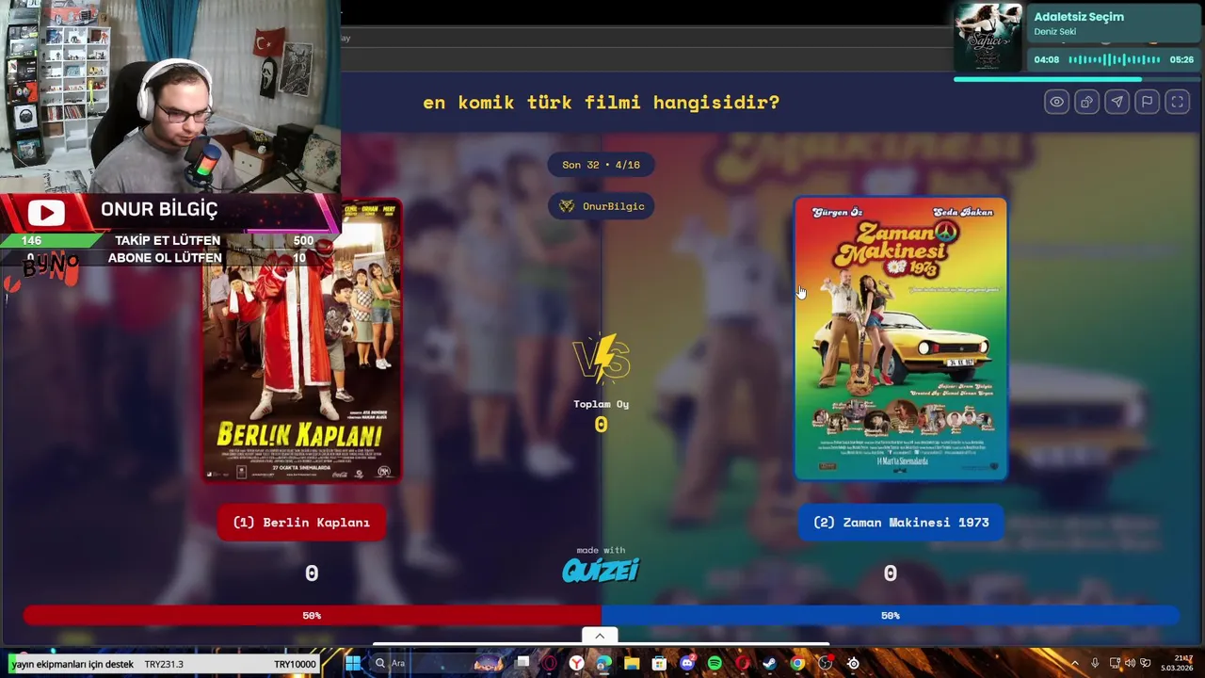Click the Toplam Oy label

(602, 404)
